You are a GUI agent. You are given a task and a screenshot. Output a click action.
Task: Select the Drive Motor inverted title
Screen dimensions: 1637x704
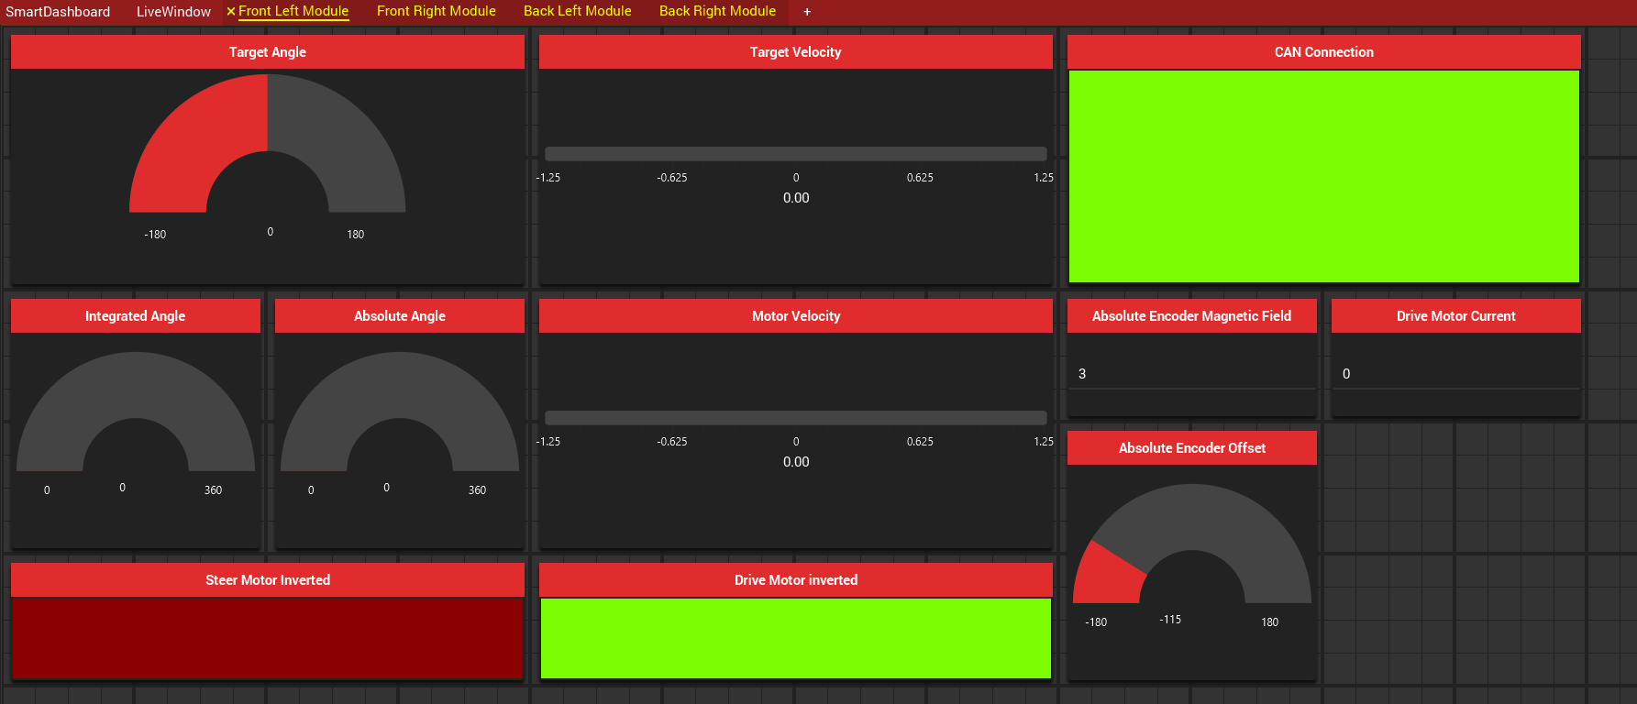(796, 580)
